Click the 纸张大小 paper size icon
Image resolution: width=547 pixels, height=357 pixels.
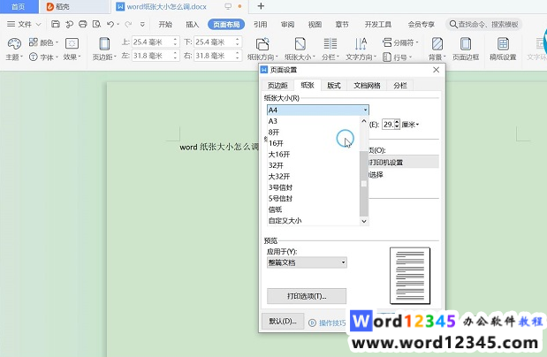(300, 44)
